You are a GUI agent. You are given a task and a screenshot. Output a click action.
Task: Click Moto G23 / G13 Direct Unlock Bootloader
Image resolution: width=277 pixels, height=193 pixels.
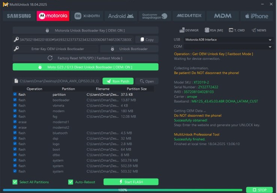click(x=85, y=67)
